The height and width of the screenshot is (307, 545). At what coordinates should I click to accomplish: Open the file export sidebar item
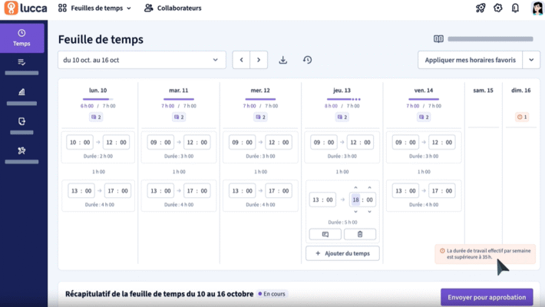[21, 126]
